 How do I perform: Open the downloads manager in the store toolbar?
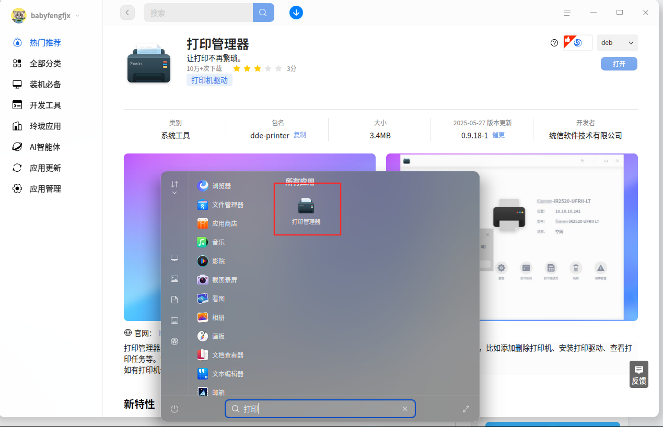(x=296, y=12)
